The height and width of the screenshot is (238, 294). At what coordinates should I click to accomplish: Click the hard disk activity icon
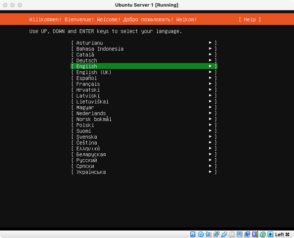coord(193,234)
